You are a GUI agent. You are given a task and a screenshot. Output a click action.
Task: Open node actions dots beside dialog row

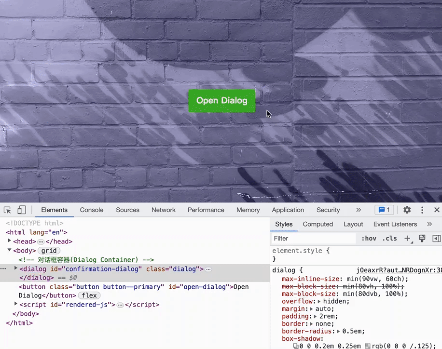coord(3,268)
